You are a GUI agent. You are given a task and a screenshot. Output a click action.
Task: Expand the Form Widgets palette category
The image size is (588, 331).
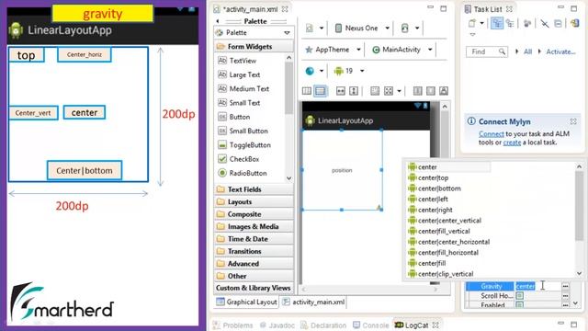[x=254, y=47]
